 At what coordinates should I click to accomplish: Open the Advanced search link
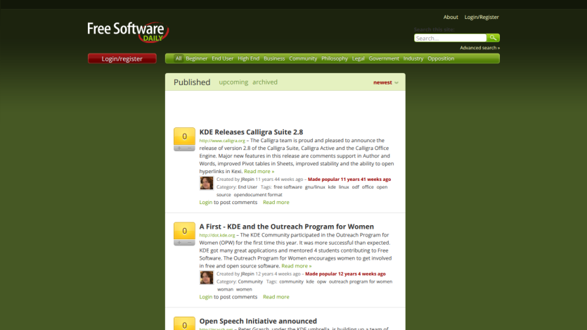click(x=479, y=48)
